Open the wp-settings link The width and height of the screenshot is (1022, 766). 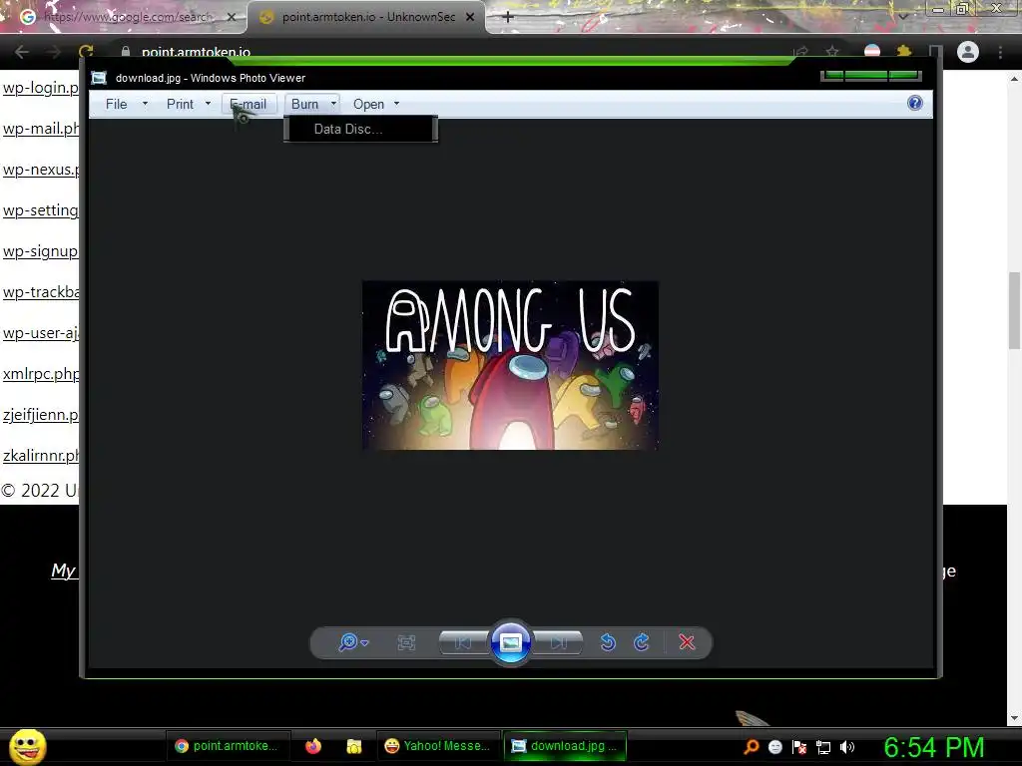[x=40, y=211]
